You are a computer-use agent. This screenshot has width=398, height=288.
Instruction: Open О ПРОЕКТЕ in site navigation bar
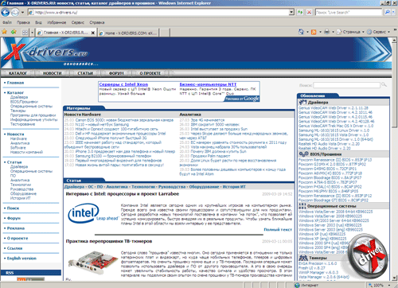coord(150,73)
